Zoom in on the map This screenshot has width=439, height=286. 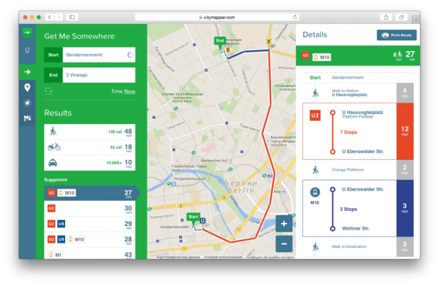(283, 224)
